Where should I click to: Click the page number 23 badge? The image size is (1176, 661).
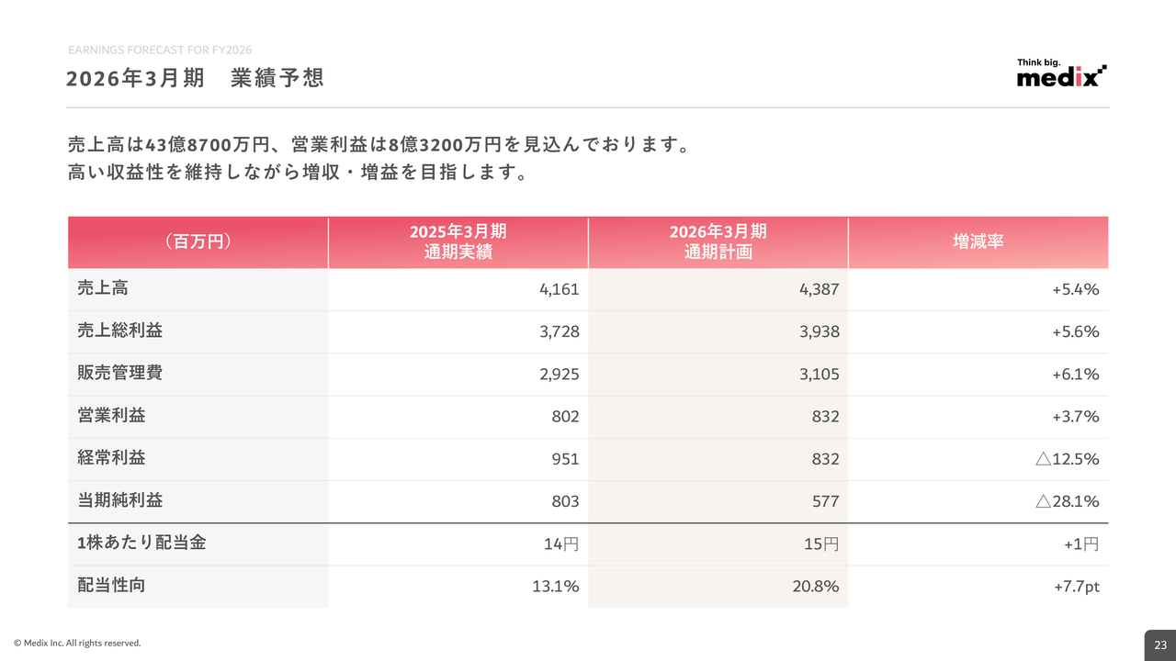point(1160,645)
